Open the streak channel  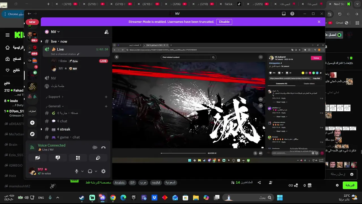pos(76,129)
